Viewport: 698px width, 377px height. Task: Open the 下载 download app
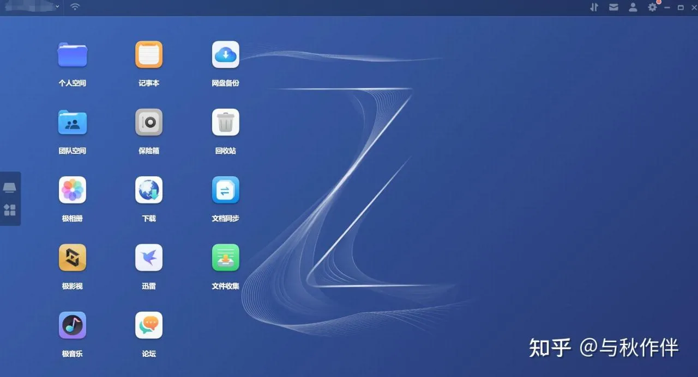(149, 190)
